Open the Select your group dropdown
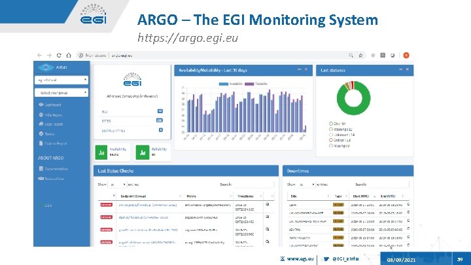Viewport: 471px width, 265px height. coord(61,93)
